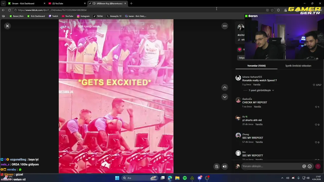Open Discord from the taskbar
Image resolution: width=324 pixels, height=182 pixels.
point(200,178)
